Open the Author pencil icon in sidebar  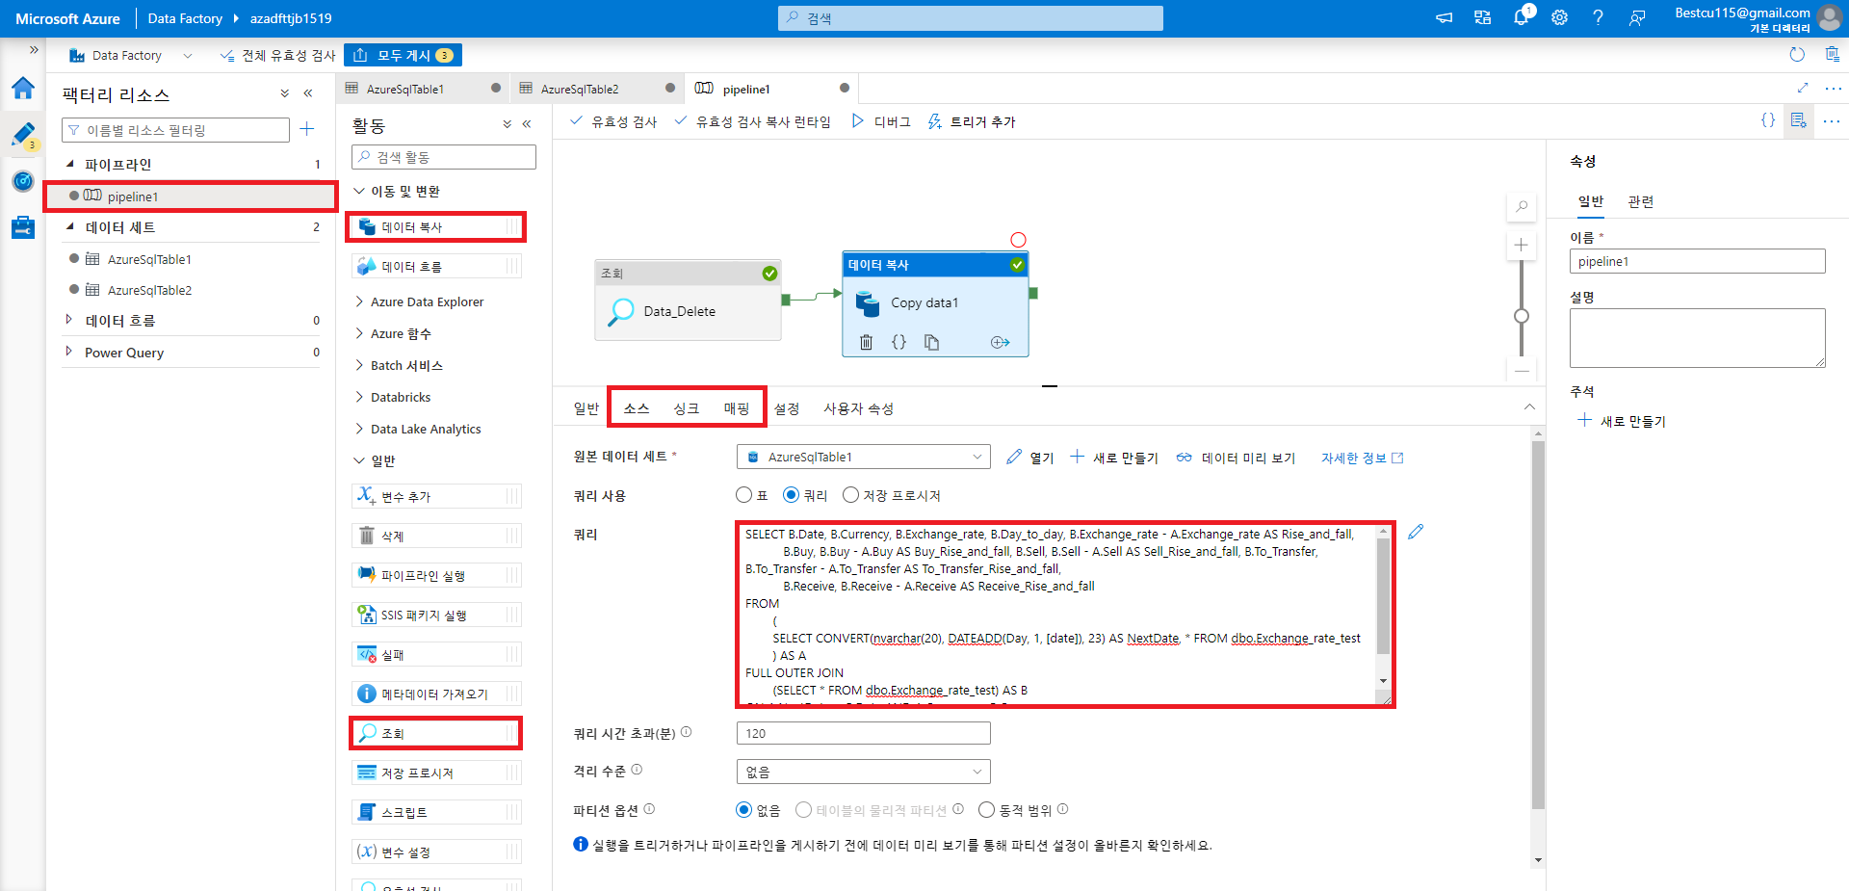point(23,135)
